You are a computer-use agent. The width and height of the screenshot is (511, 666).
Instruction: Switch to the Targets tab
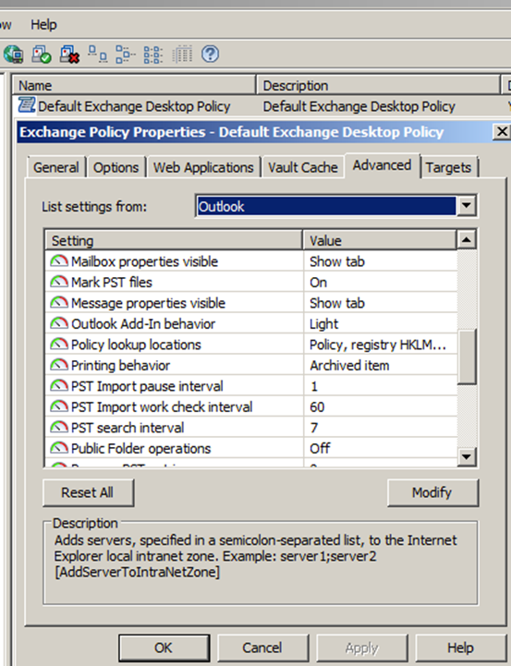(448, 167)
